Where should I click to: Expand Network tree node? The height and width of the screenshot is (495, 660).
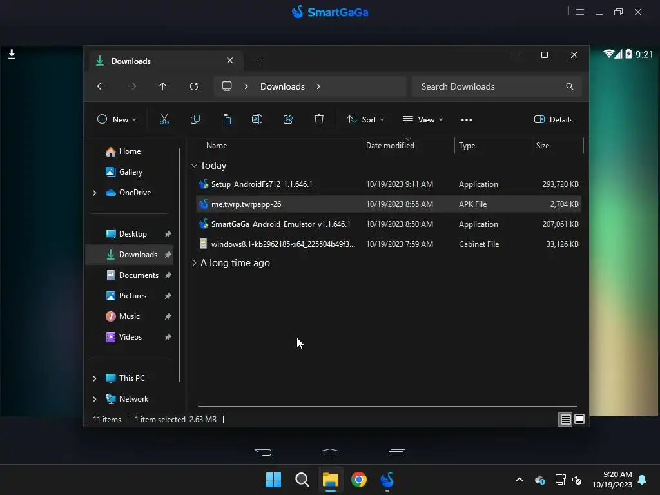point(94,399)
